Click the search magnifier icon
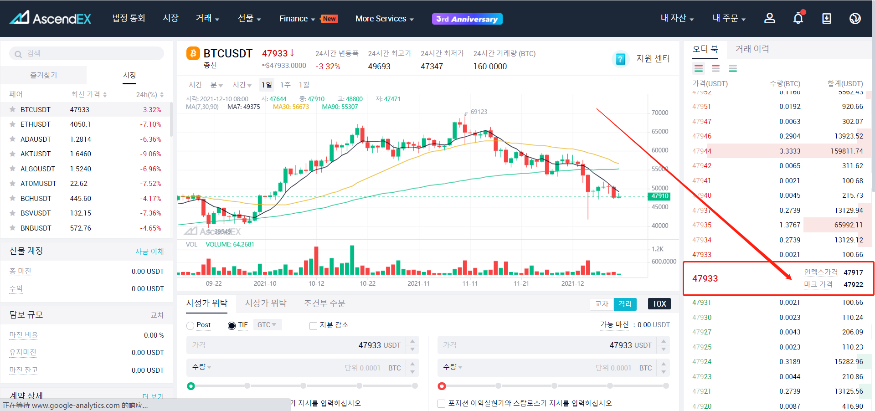 tap(18, 54)
